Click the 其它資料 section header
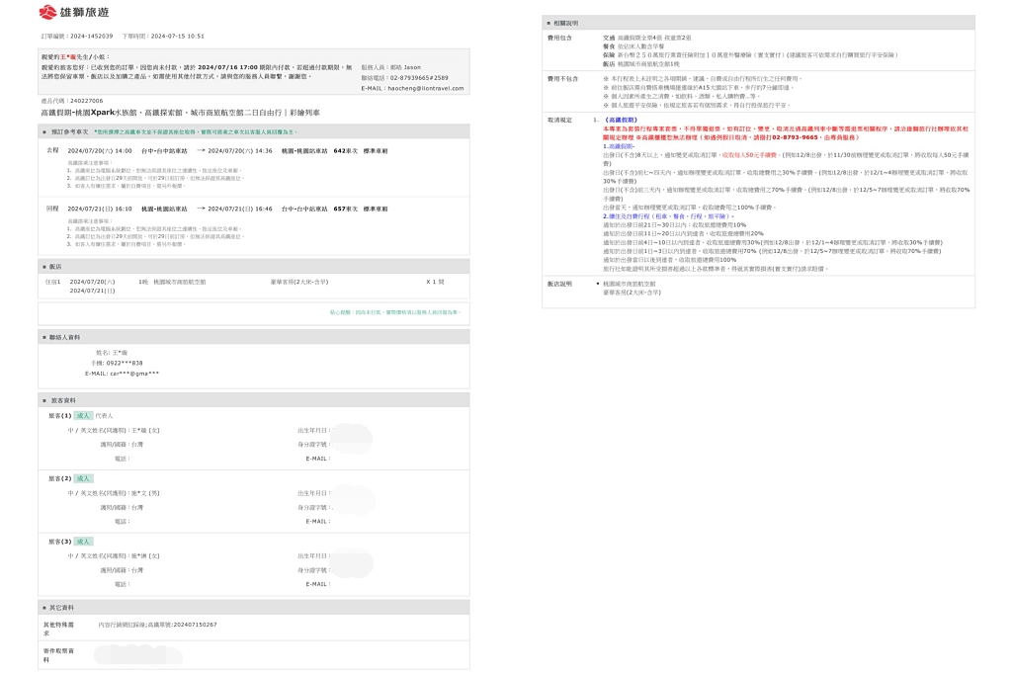 61,607
